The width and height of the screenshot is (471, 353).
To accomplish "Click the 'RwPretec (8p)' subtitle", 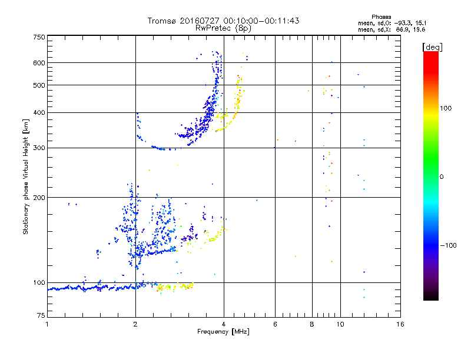I will [223, 28].
